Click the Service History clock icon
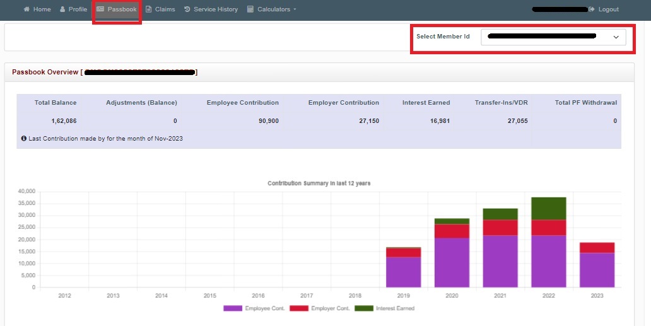Image resolution: width=651 pixels, height=326 pixels. (x=187, y=9)
